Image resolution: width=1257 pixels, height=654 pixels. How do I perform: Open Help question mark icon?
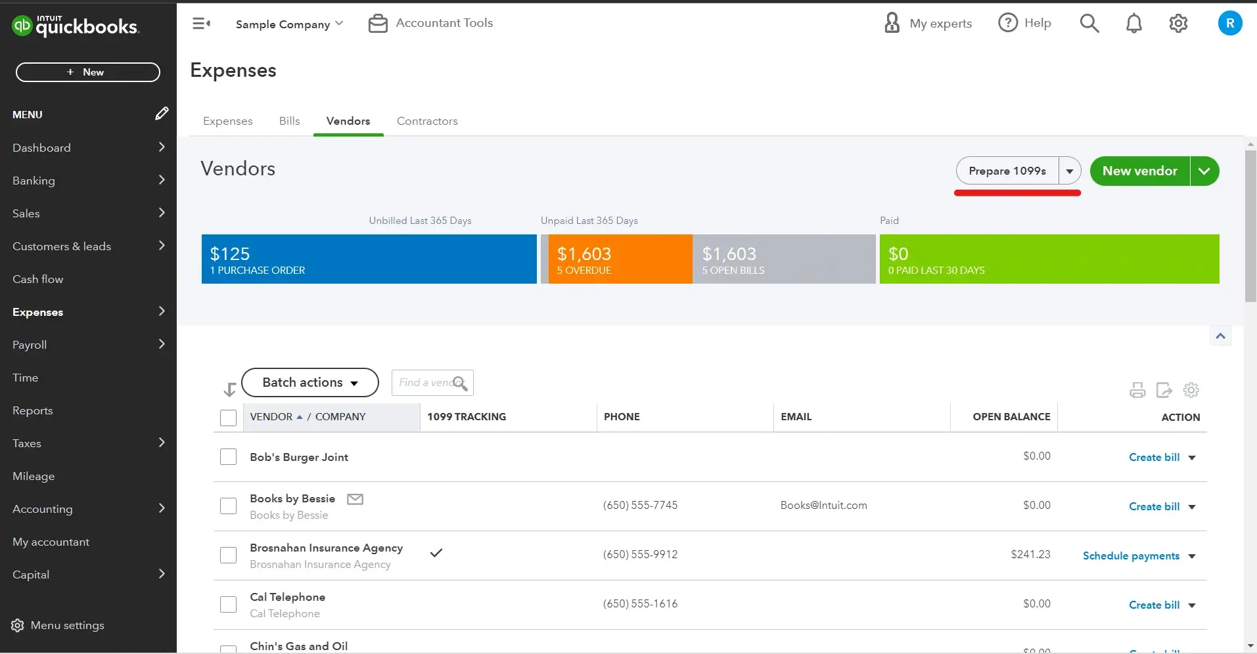click(1007, 23)
